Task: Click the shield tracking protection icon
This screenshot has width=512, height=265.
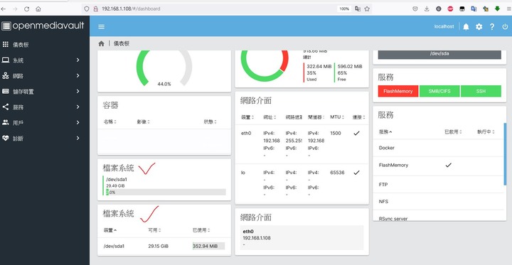Action: (87, 9)
